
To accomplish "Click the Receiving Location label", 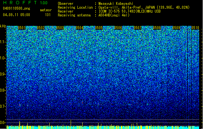I will tap(75, 7).
